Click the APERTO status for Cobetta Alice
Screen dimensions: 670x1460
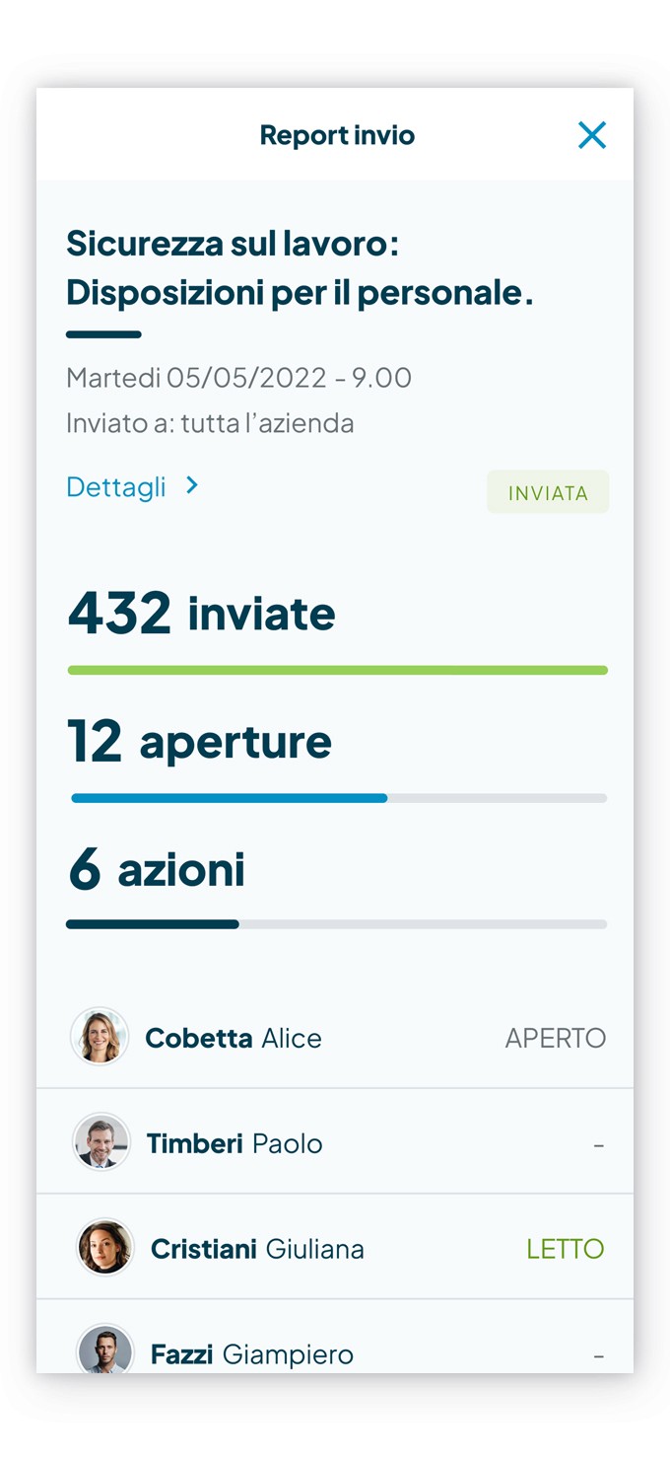click(x=556, y=1038)
